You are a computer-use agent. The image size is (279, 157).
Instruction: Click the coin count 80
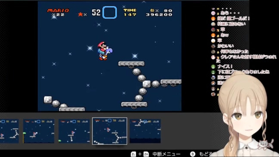[x=168, y=11]
